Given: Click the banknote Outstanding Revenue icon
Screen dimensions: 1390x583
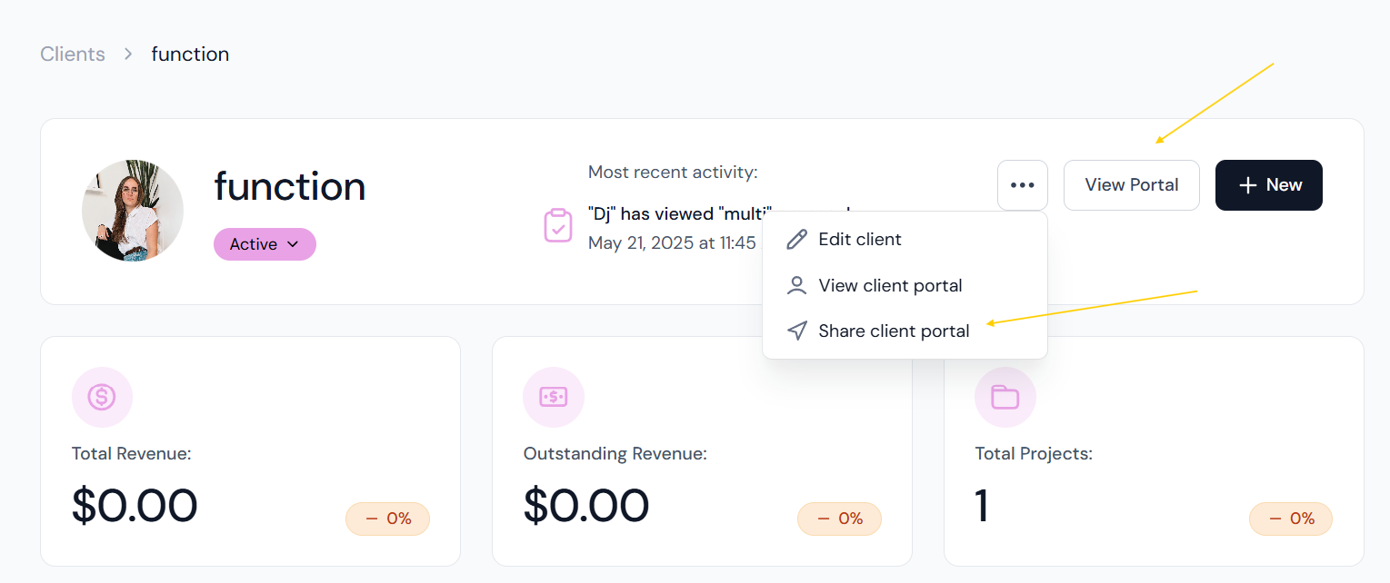Looking at the screenshot, I should coord(554,397).
